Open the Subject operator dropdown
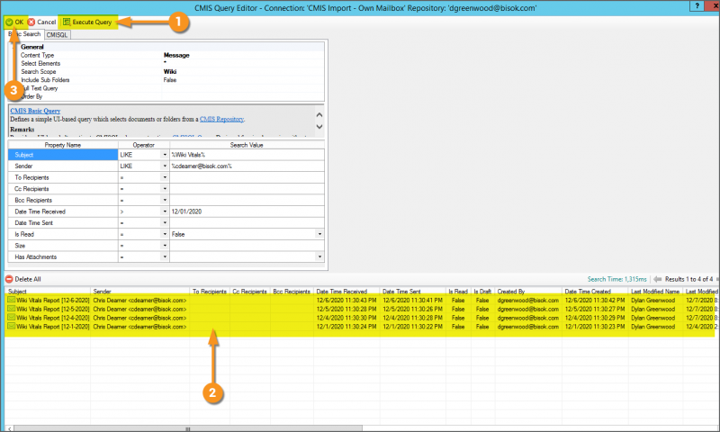 click(165, 155)
